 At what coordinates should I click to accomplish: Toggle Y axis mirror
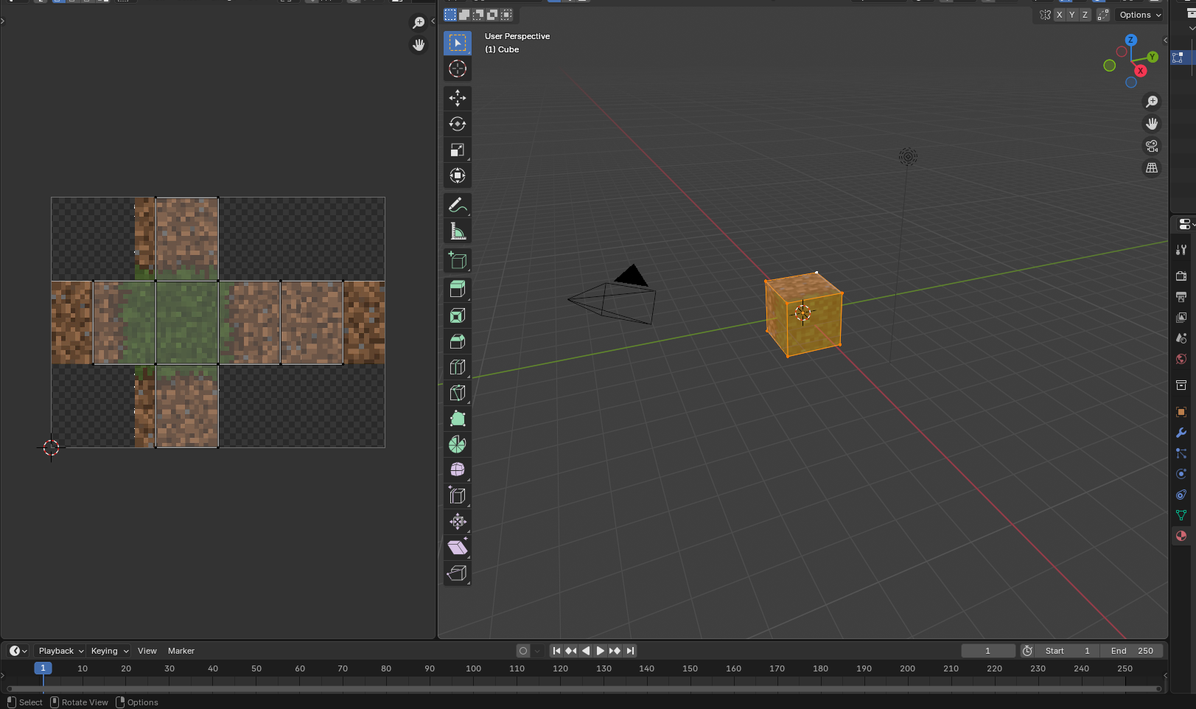[x=1072, y=15]
